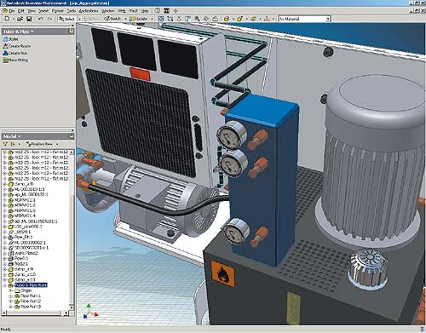Click the Sketch toolbar button
Viewport: 426px width, 333px height.
(x=112, y=19)
